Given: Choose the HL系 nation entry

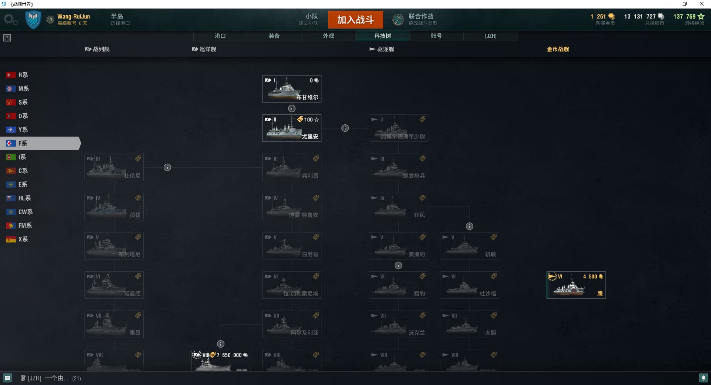Looking at the screenshot, I should [19, 198].
